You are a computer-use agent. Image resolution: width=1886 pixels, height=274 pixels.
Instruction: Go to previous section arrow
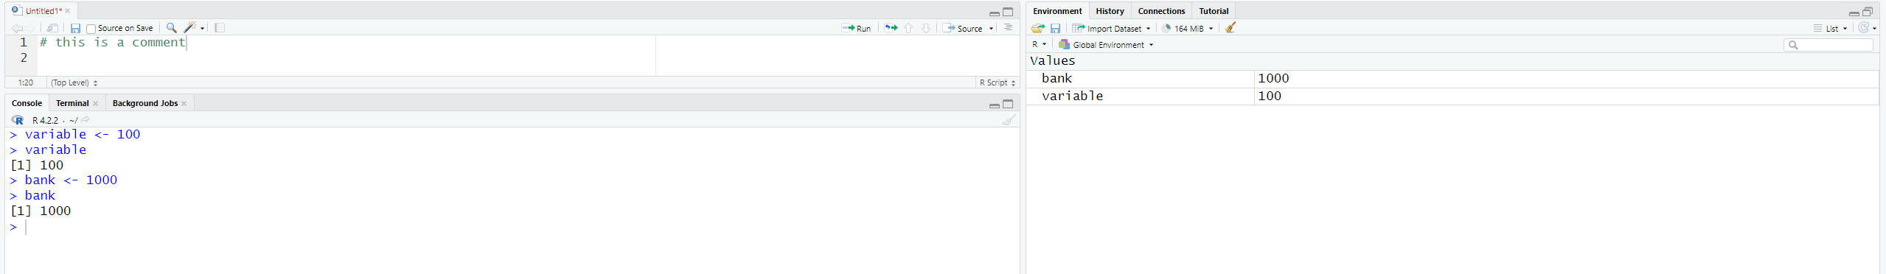(x=908, y=28)
